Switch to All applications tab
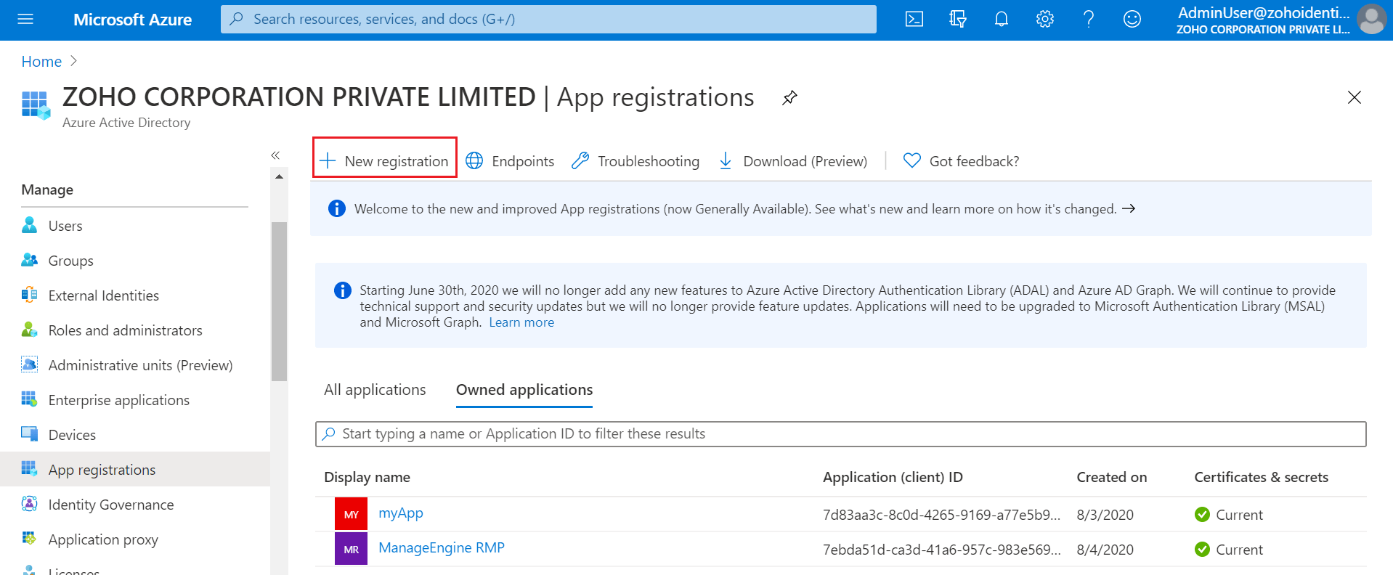This screenshot has width=1393, height=575. [x=375, y=390]
